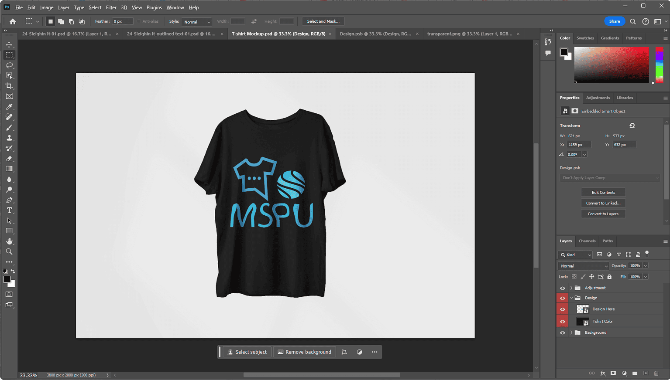Open the Add Layer Mask icon
The height and width of the screenshot is (380, 670).
tap(613, 373)
